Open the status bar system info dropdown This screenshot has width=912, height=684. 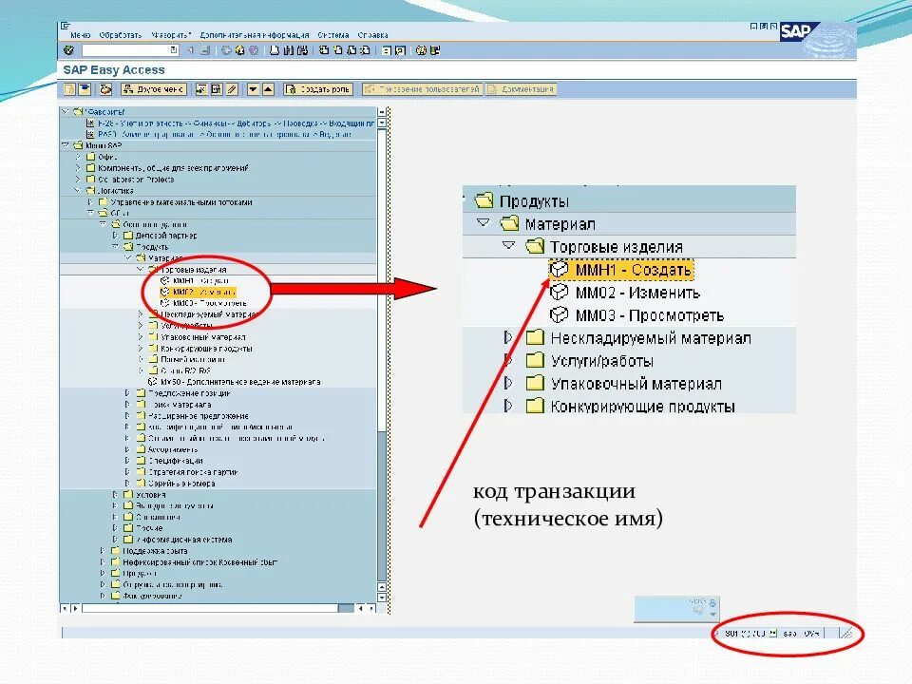point(773,634)
